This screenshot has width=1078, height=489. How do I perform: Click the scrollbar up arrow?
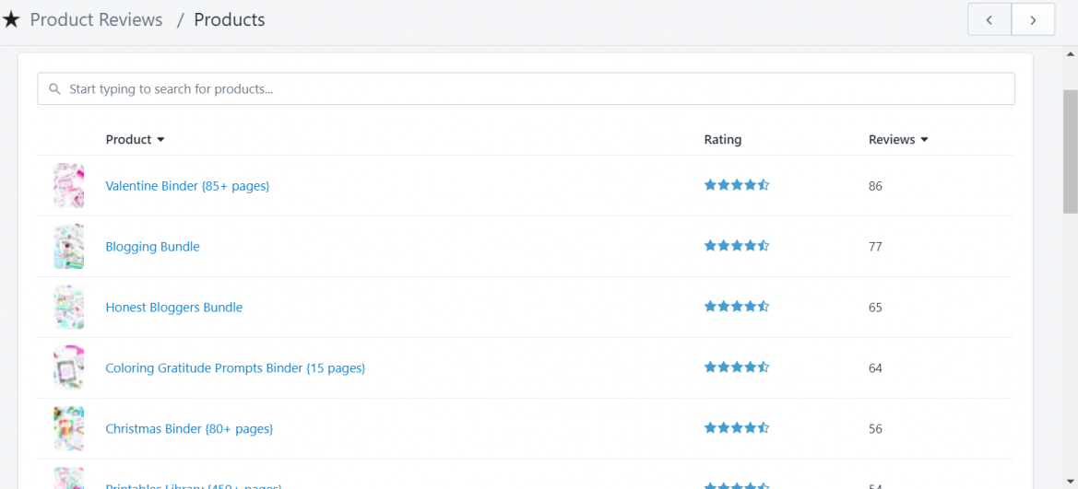coord(1071,53)
